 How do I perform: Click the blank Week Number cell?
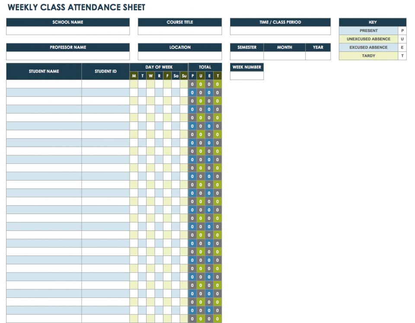coord(247,76)
